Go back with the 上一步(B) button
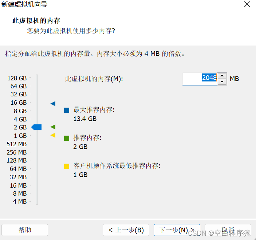Screen dimensions: 256x240 coord(126,230)
